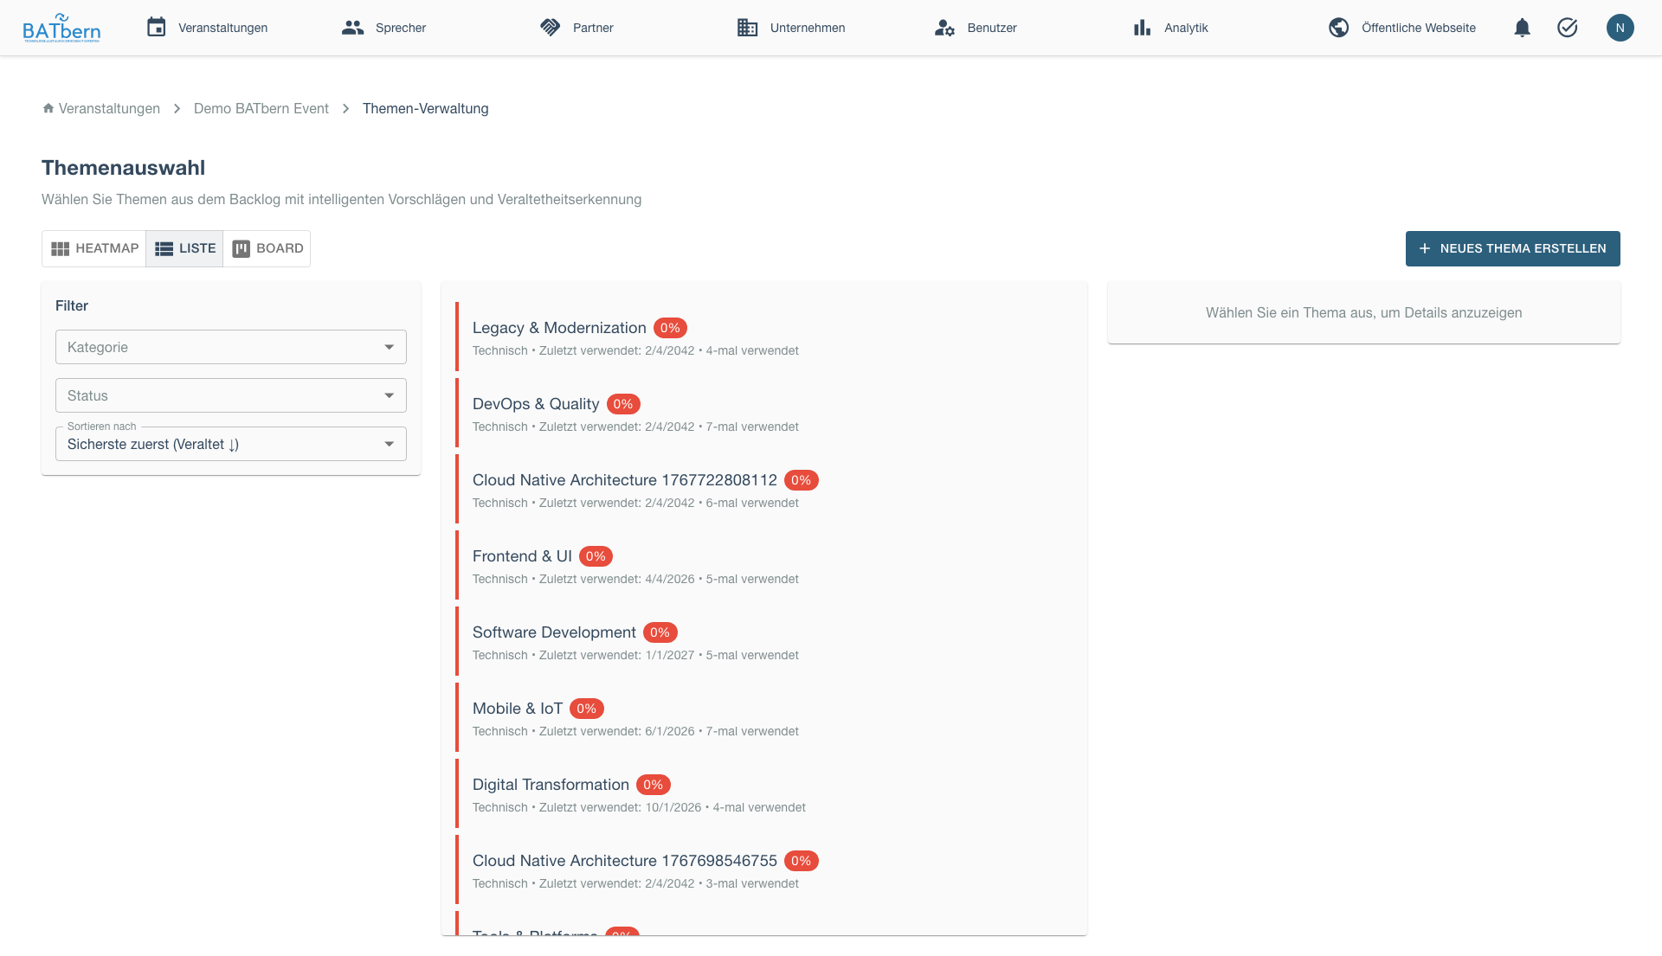Open the tasks checkmark icon

click(1568, 28)
